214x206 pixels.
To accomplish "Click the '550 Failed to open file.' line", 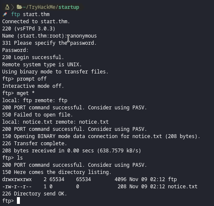I will [x=37, y=115].
